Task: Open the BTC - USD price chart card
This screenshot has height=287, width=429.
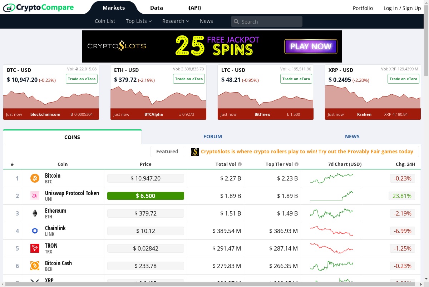Action: point(51,92)
